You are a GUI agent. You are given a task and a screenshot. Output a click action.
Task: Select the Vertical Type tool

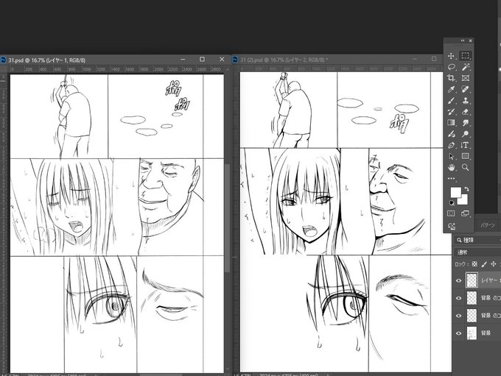(x=465, y=145)
